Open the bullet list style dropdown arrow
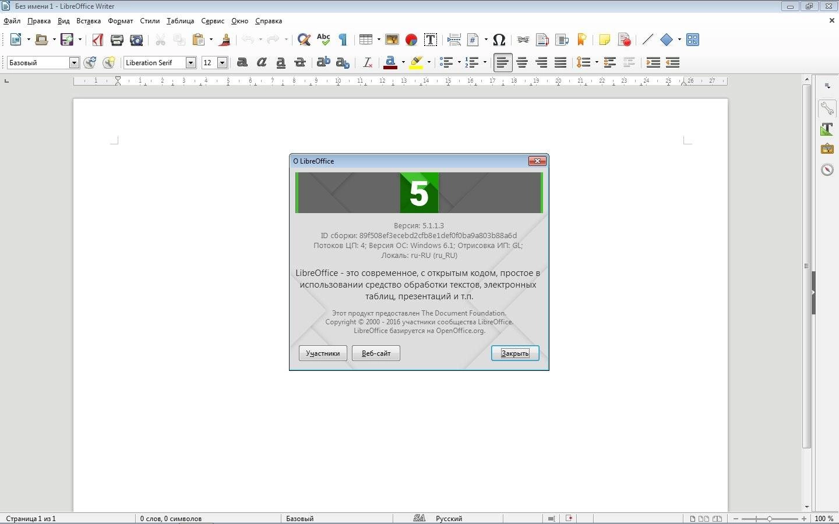The image size is (839, 524). 459,62
